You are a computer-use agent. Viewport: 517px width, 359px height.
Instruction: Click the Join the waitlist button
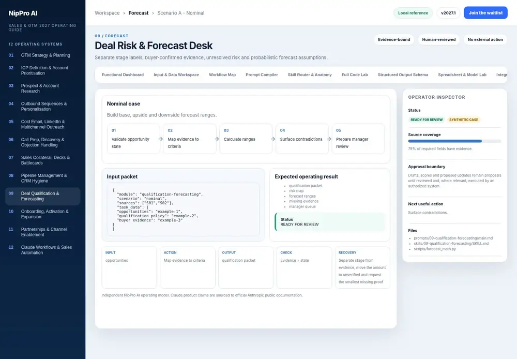(485, 13)
